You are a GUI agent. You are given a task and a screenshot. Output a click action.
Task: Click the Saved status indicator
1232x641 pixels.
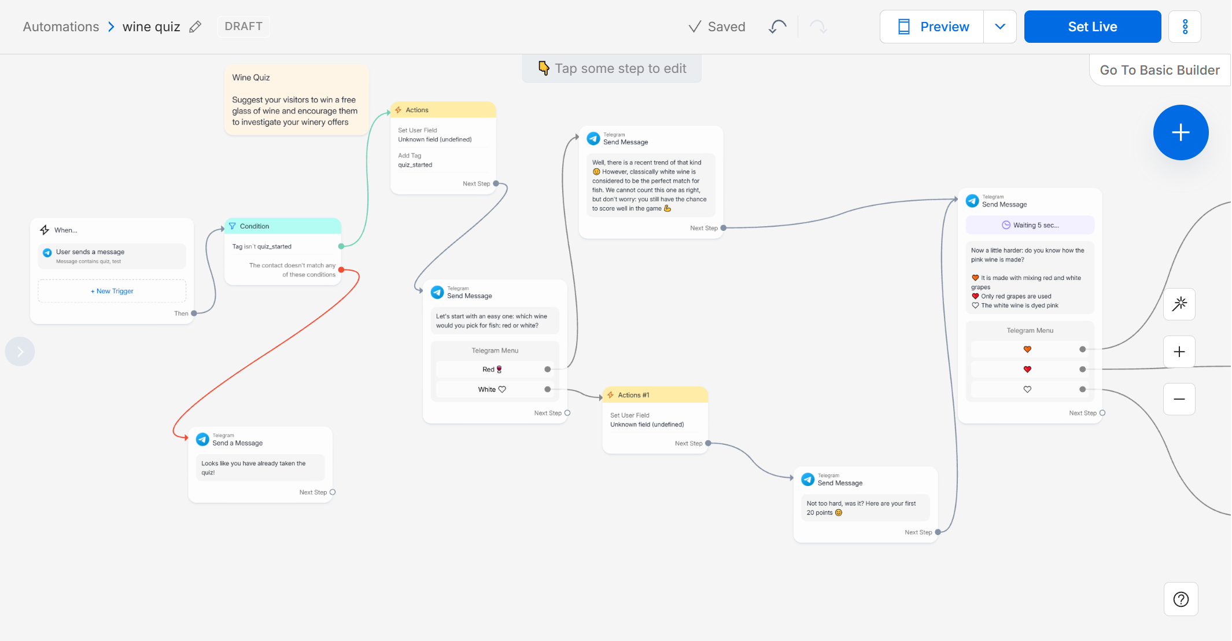717,27
